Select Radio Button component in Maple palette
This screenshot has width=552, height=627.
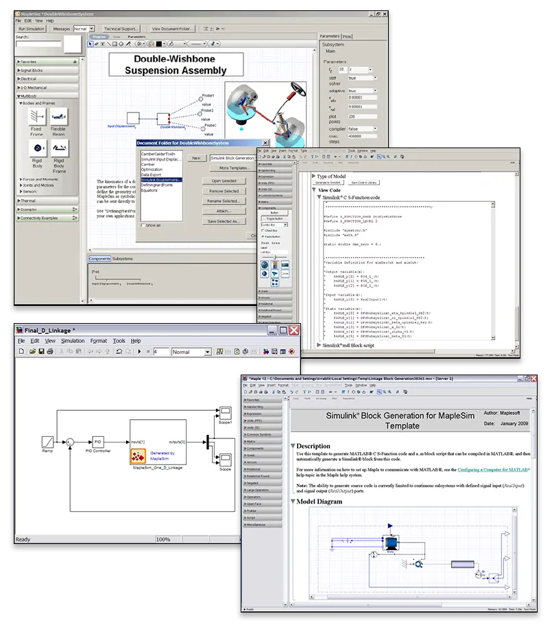pyautogui.click(x=271, y=237)
